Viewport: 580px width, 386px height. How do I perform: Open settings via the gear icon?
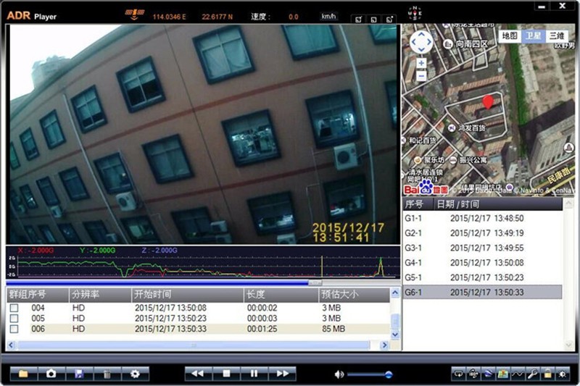tap(134, 374)
